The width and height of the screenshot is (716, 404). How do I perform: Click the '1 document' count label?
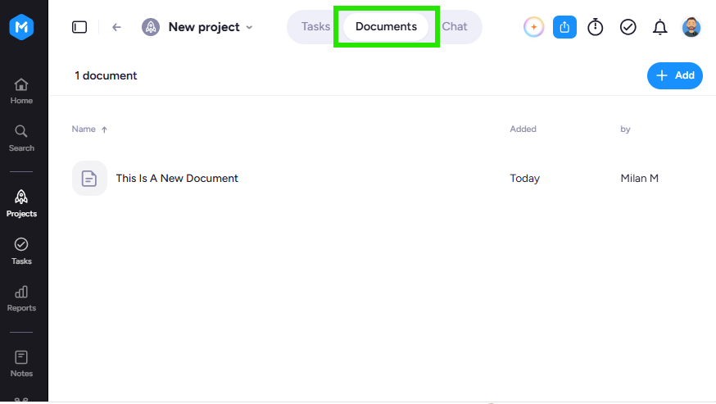point(106,75)
